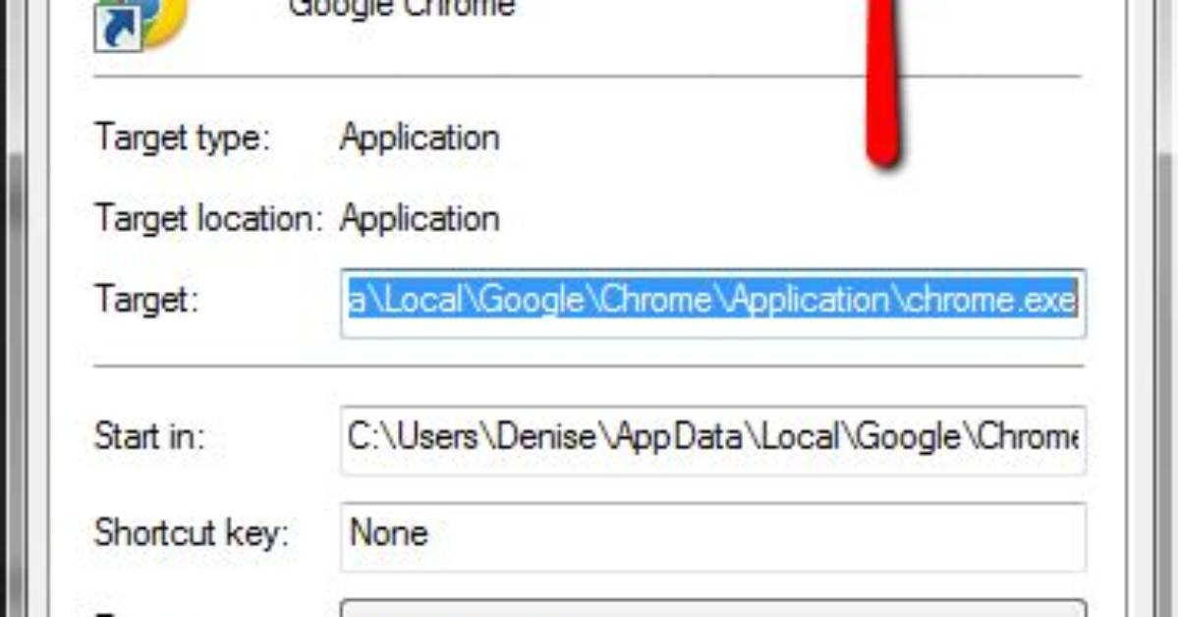Select the Shortcut key field showing None
1178x617 pixels.
click(x=713, y=536)
